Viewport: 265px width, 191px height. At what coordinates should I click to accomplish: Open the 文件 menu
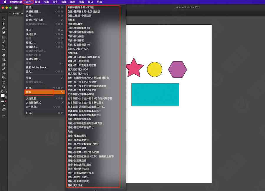(28, 2)
